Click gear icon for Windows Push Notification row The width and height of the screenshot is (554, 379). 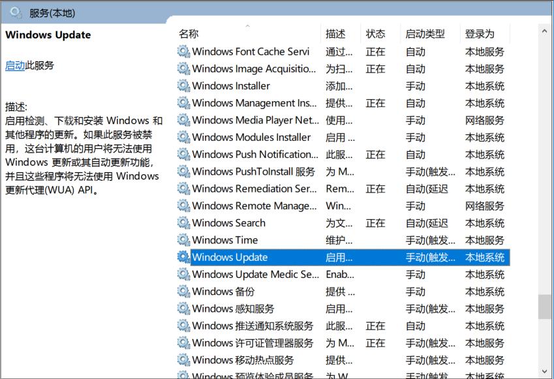[x=184, y=155]
